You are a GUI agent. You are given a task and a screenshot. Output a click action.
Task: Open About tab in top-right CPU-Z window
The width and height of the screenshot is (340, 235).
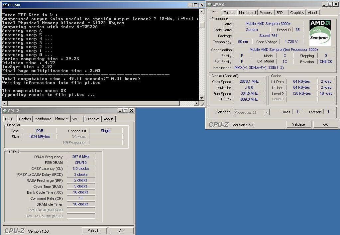pyautogui.click(x=312, y=13)
